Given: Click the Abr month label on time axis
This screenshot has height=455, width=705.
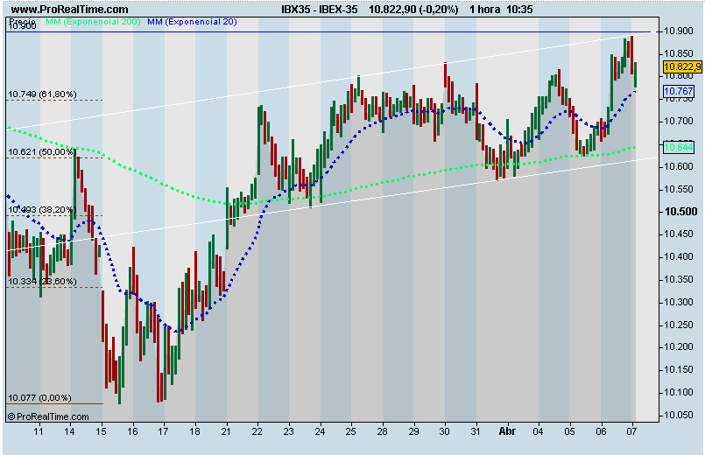Looking at the screenshot, I should click(507, 431).
